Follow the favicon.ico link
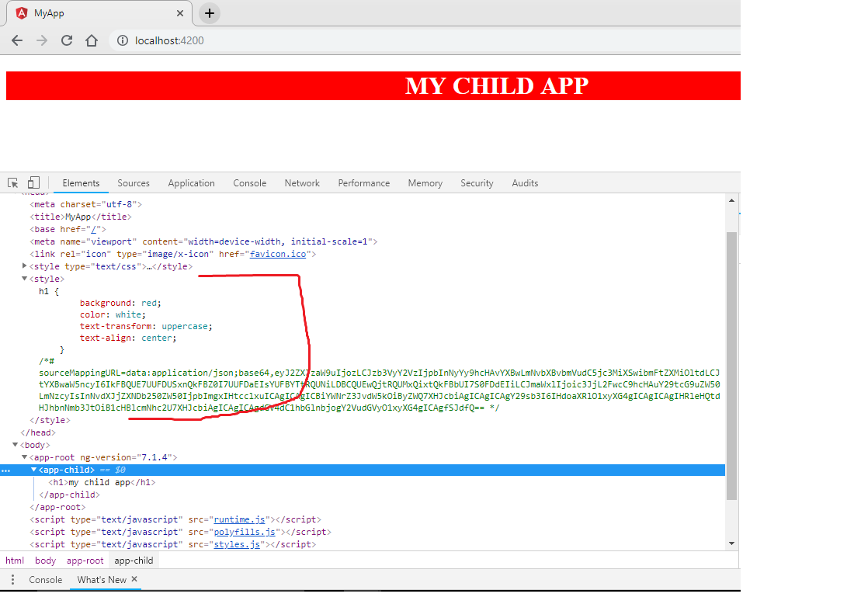The image size is (854, 611). [278, 254]
